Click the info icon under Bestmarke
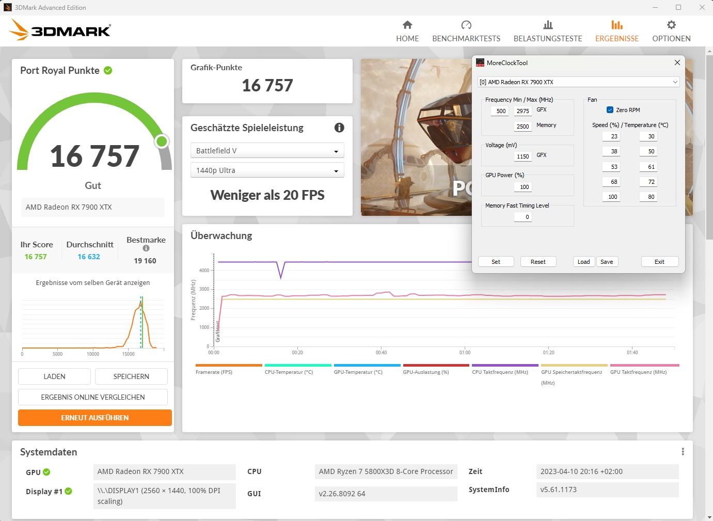Image resolution: width=713 pixels, height=521 pixels. coord(146,248)
